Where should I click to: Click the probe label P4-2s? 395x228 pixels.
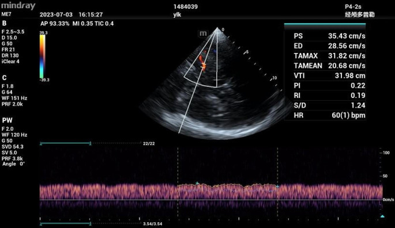click(353, 7)
